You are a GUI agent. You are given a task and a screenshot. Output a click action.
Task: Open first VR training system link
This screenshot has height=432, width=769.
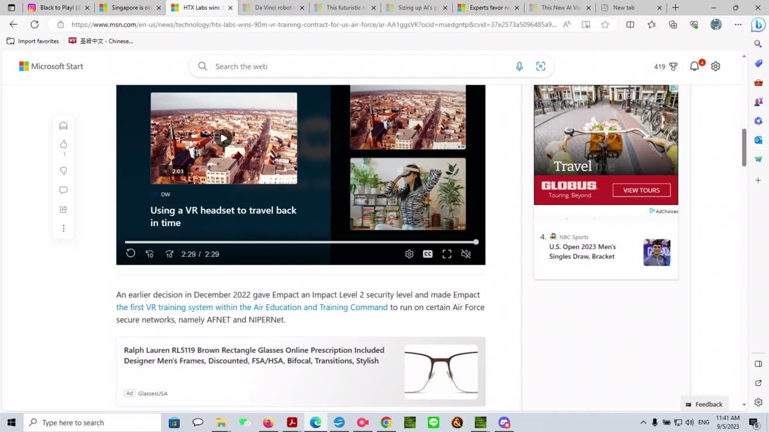(252, 307)
